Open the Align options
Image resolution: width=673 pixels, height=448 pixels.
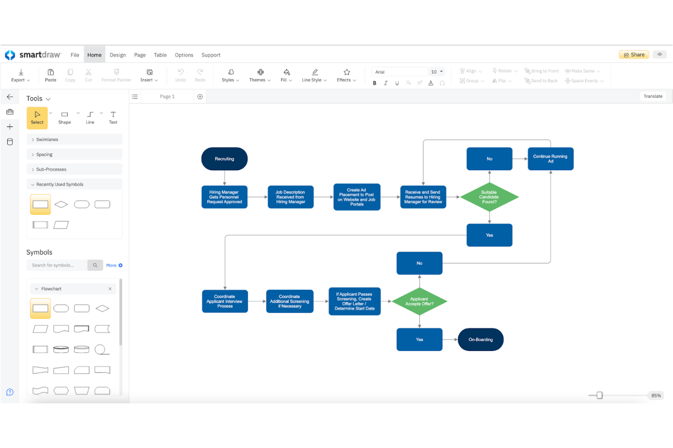click(x=471, y=71)
